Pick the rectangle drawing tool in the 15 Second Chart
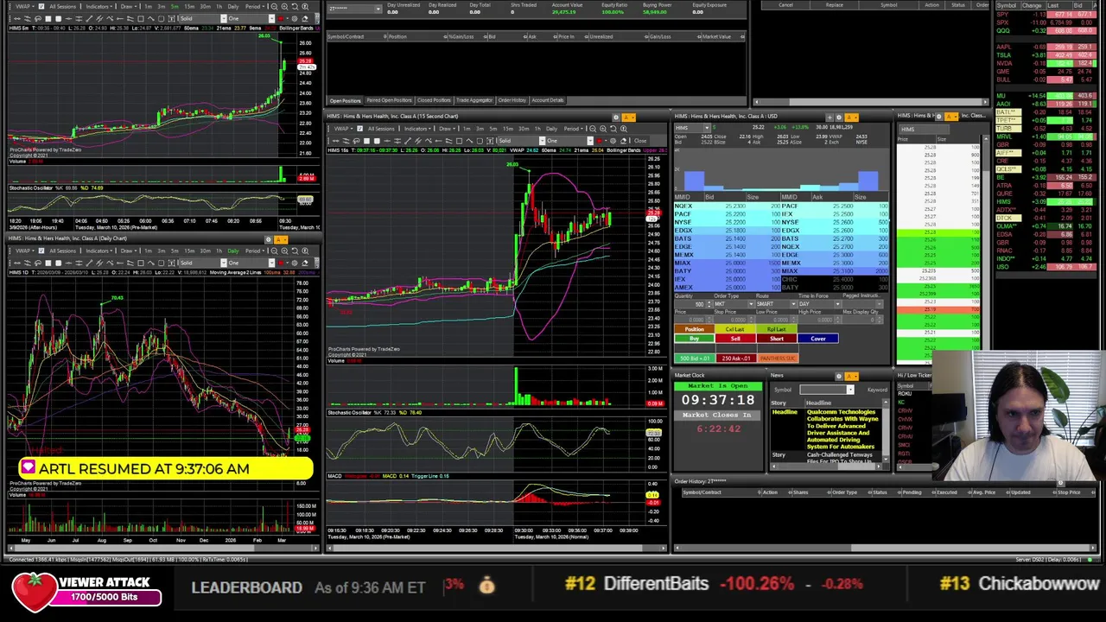 click(x=459, y=141)
